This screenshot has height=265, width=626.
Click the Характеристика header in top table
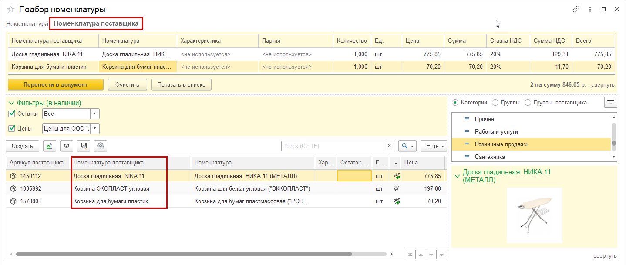pyautogui.click(x=217, y=40)
